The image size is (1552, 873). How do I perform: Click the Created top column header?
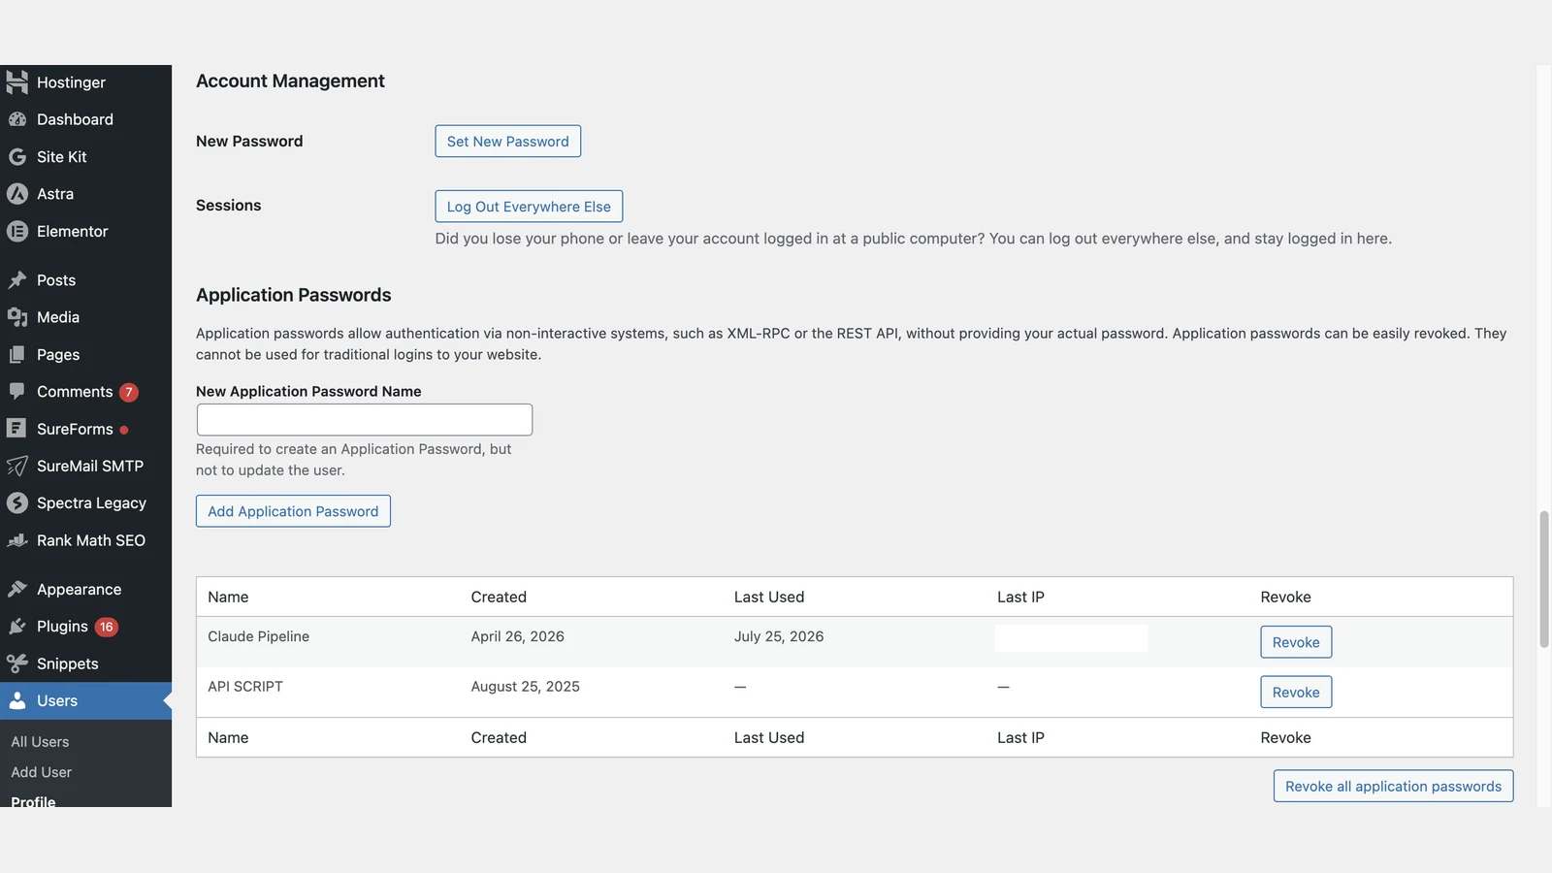pyautogui.click(x=499, y=598)
